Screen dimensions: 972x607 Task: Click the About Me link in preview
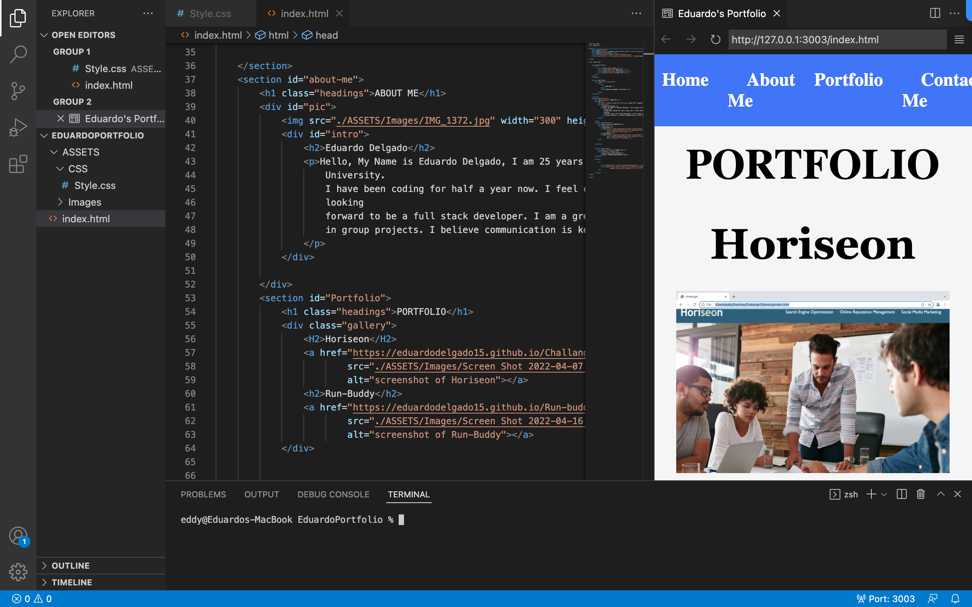[761, 90]
